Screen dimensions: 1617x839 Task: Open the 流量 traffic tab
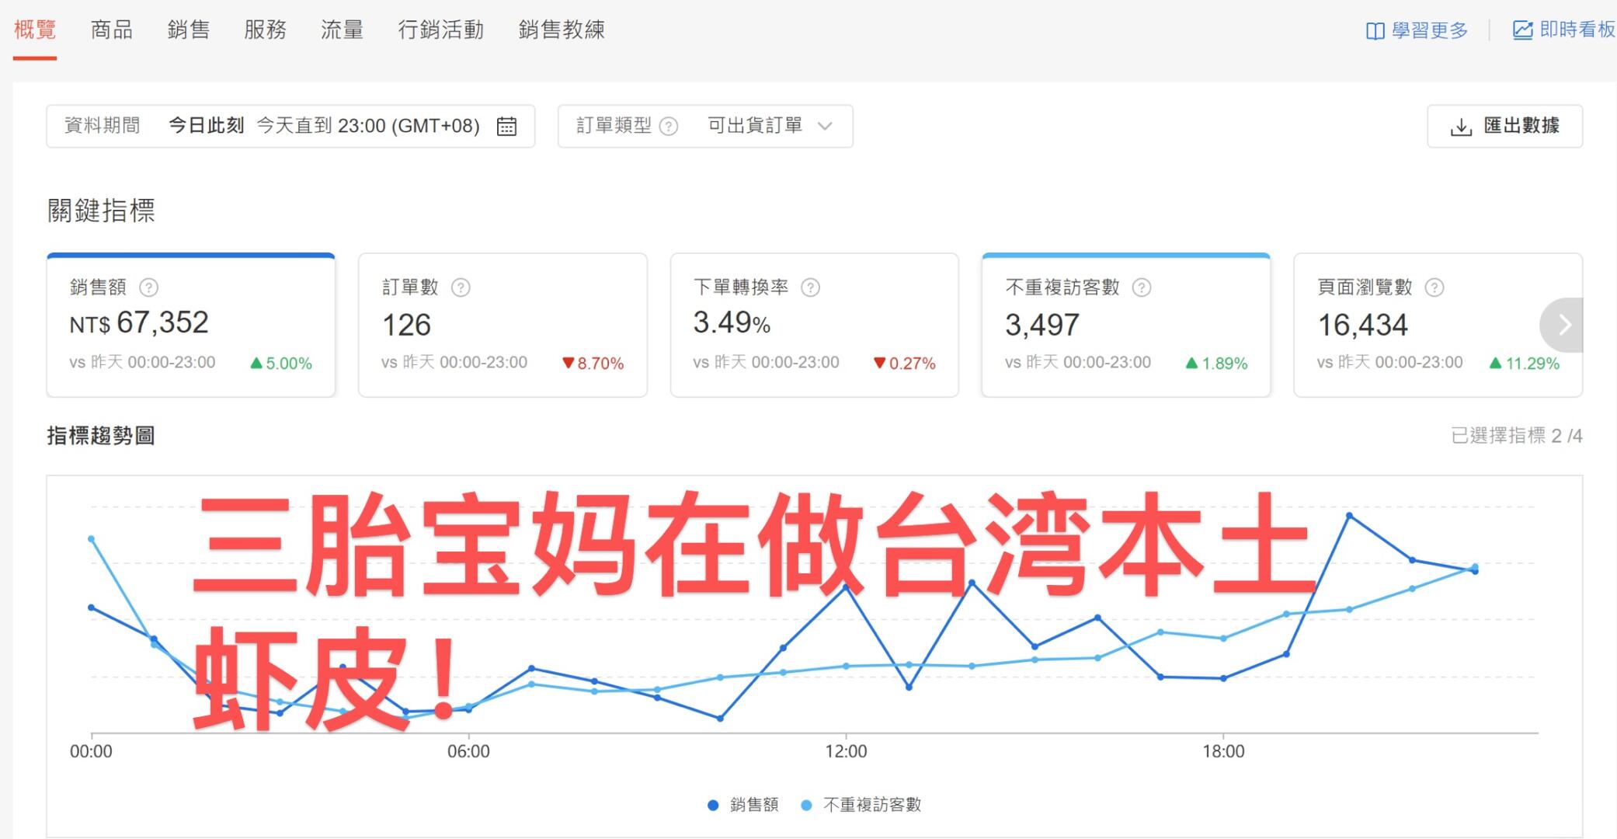pos(343,30)
